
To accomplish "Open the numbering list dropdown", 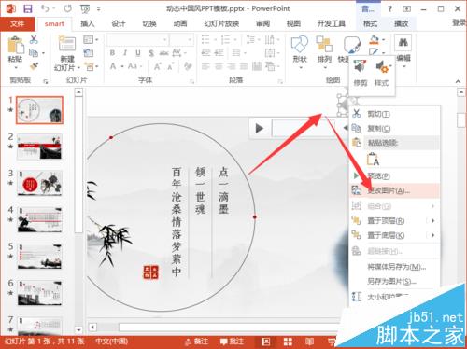I will pos(235,40).
